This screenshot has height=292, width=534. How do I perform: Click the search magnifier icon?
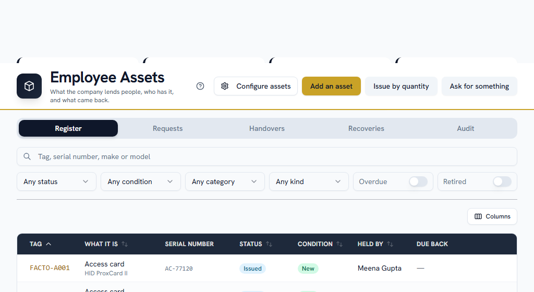[x=27, y=156]
